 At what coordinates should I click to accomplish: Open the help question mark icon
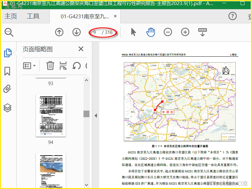232,16
